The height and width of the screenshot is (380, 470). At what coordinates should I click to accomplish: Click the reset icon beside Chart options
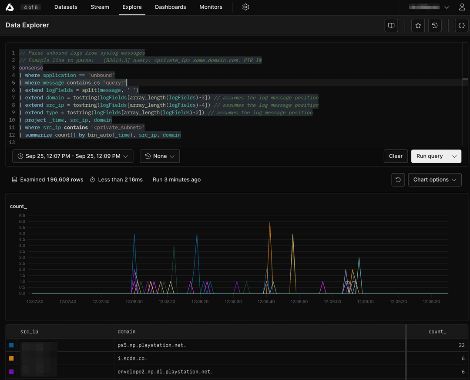coord(398,179)
